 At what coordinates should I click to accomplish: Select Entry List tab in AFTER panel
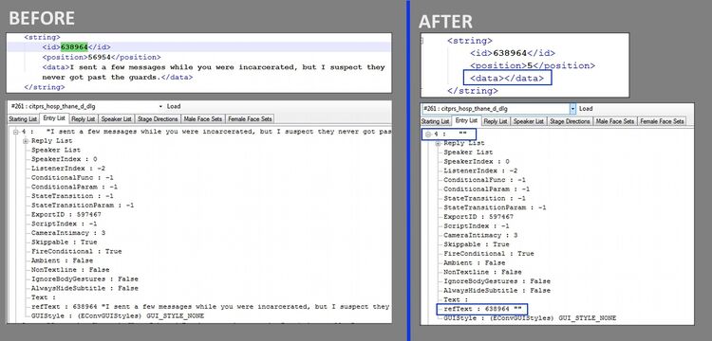click(466, 120)
